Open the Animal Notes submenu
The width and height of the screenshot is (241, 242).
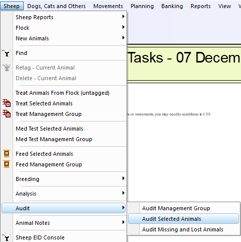tap(64, 223)
